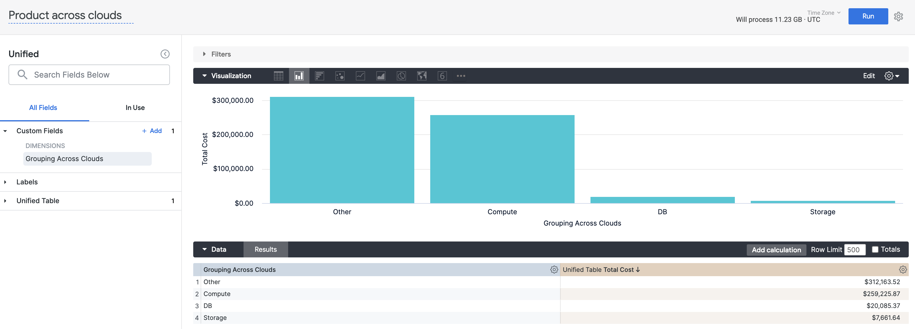Select the scatterplot visualization icon
915x329 pixels.
(340, 76)
